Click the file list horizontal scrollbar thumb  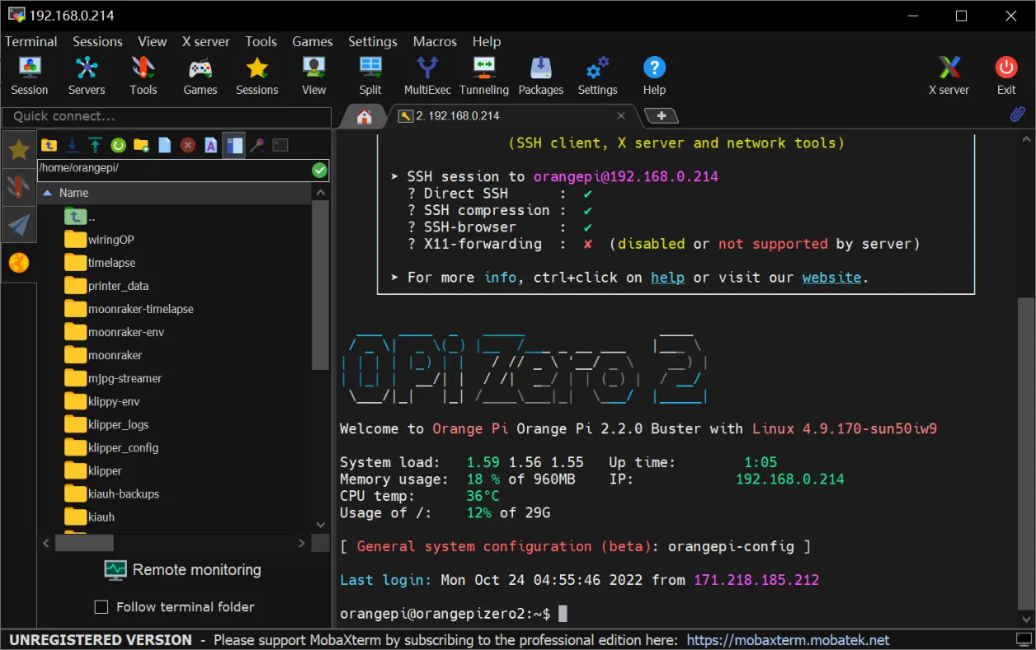84,543
